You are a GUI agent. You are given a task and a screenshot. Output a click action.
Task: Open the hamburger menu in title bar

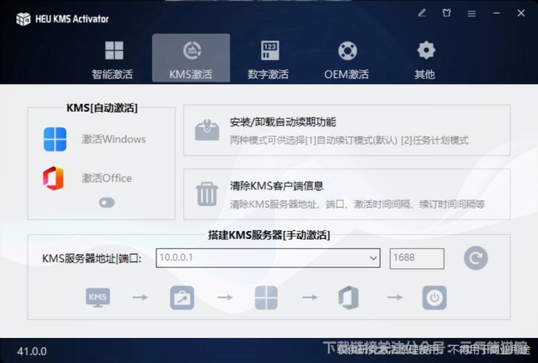click(x=472, y=13)
